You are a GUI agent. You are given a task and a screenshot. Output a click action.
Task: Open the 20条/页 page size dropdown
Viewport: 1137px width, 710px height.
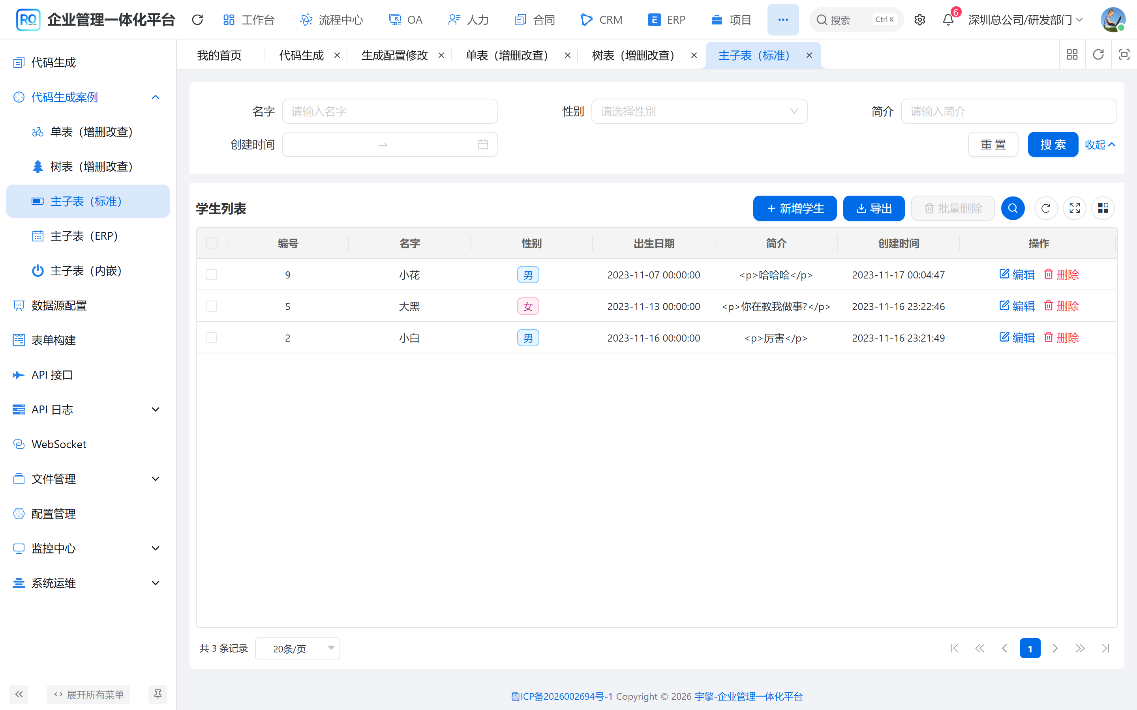(297, 648)
